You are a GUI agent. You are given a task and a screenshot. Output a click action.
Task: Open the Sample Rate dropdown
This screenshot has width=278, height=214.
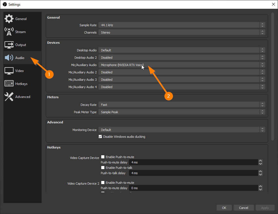tap(182, 25)
